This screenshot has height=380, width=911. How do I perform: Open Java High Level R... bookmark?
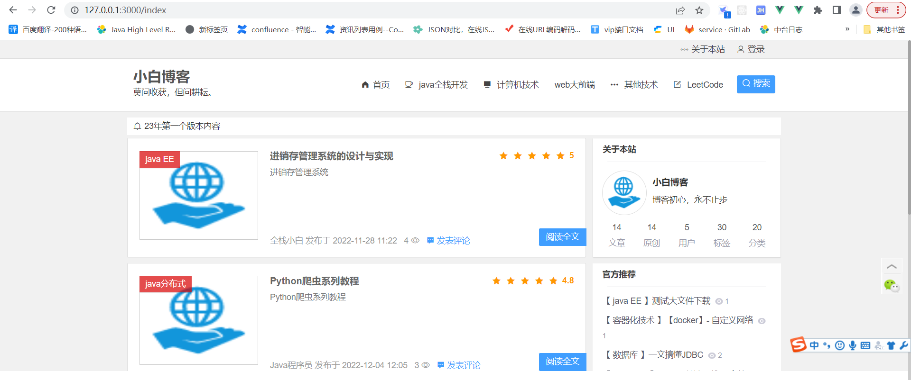136,29
